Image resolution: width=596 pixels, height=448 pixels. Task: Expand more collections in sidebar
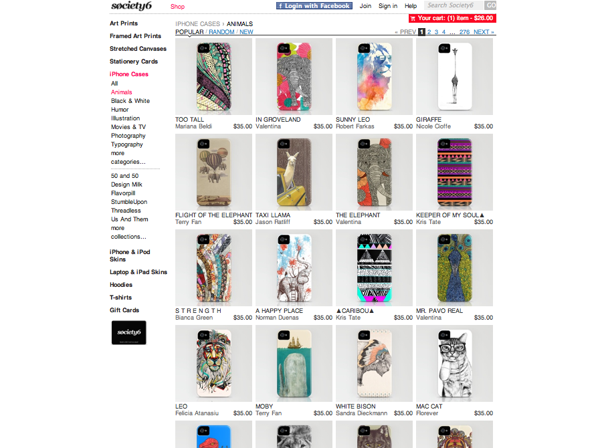point(128,232)
